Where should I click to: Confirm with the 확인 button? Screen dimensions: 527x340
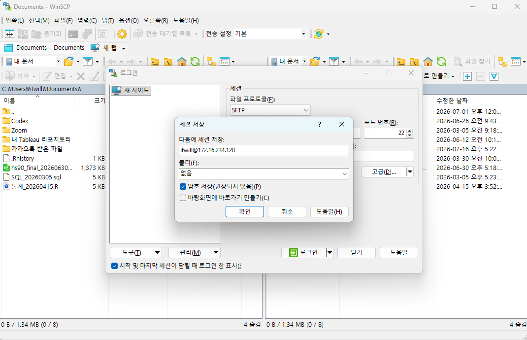click(245, 211)
